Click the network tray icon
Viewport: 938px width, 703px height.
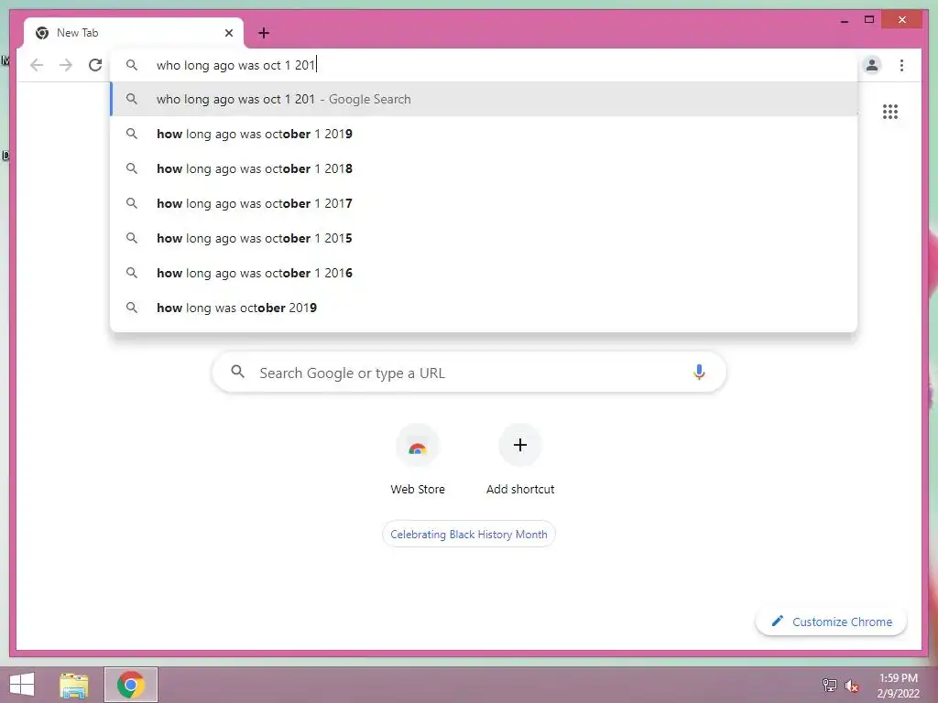(x=829, y=686)
